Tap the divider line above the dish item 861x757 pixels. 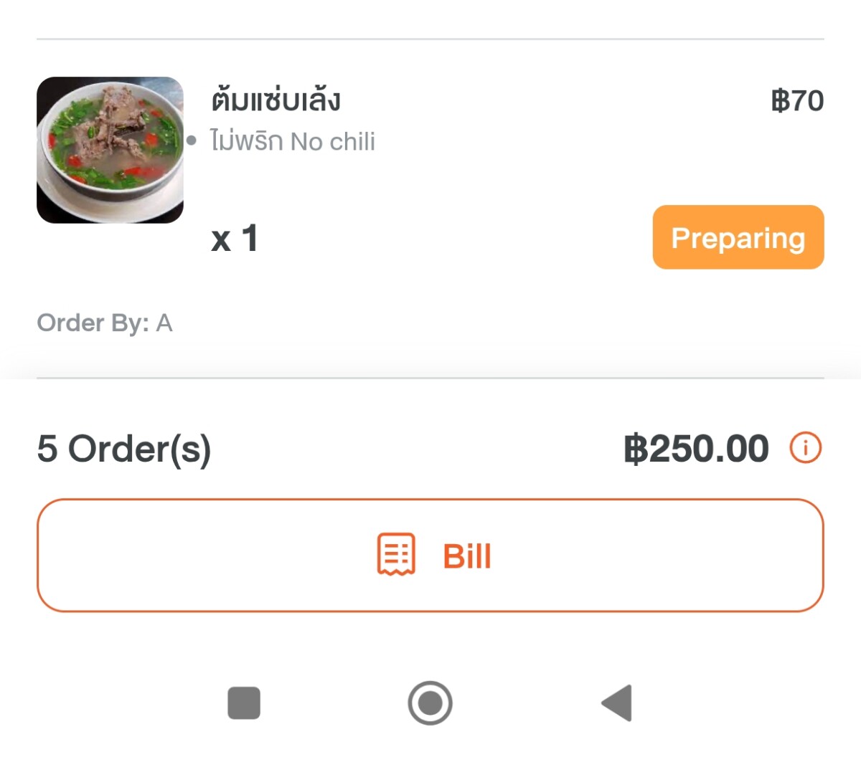tap(430, 39)
